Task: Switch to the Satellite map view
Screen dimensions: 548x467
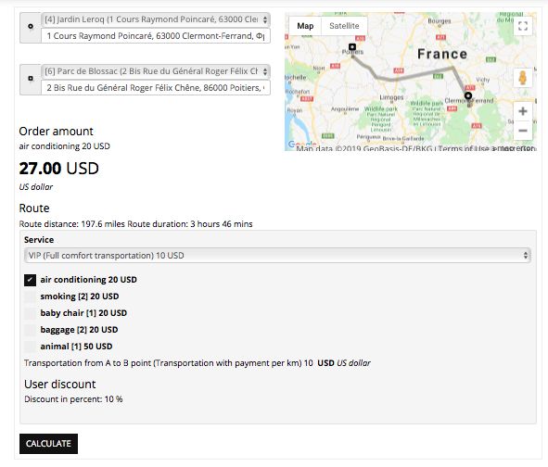Action: tap(344, 26)
